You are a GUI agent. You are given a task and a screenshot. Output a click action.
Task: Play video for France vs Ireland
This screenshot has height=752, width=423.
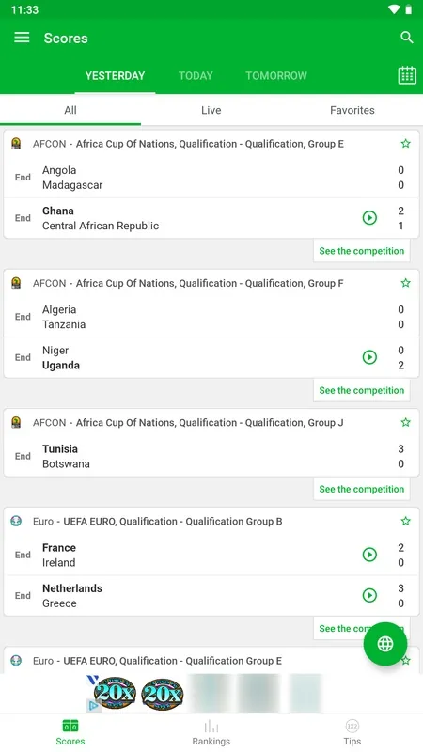tap(369, 555)
